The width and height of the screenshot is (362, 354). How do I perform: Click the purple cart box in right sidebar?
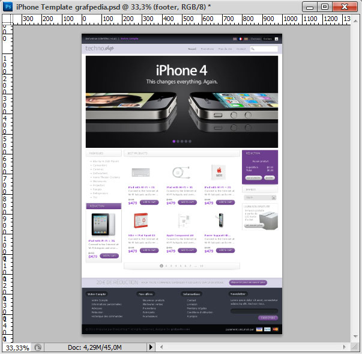(260, 167)
